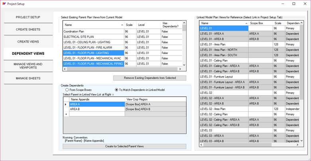Go to the Create Views tab
This screenshot has height=161, width=311.
tap(28, 41)
